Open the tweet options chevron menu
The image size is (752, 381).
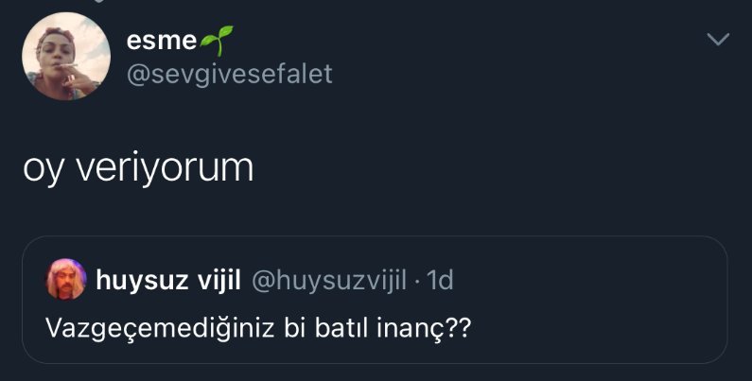pyautogui.click(x=719, y=40)
